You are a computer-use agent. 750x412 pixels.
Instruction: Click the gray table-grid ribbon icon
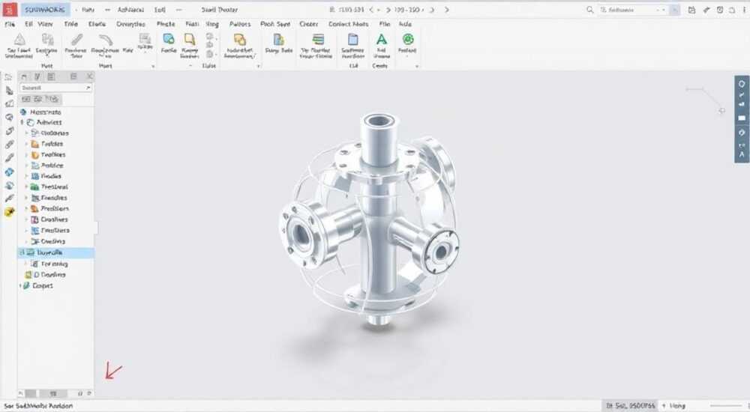pyautogui.click(x=145, y=38)
